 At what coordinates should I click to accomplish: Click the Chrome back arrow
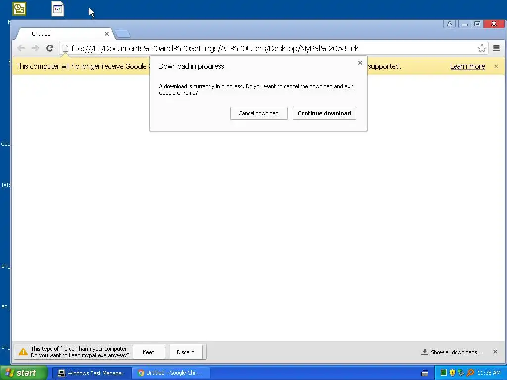coord(21,48)
